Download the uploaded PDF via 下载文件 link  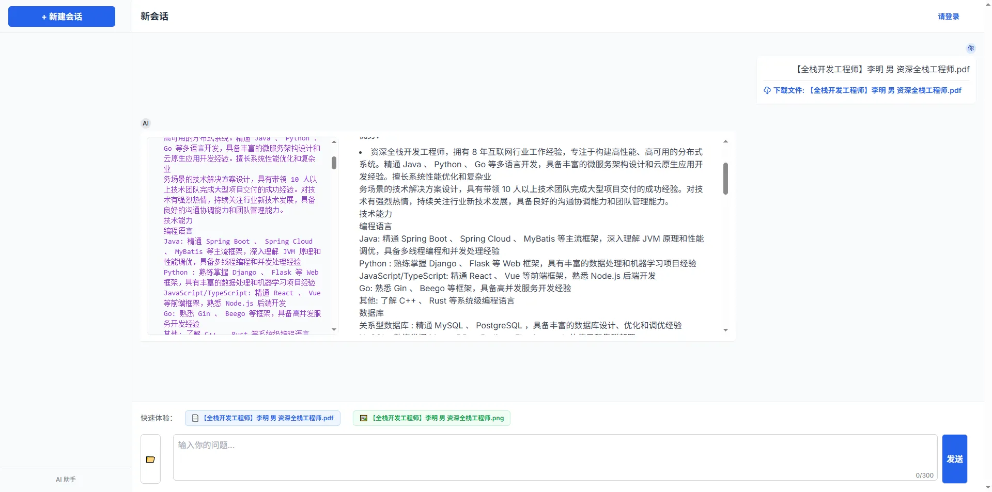click(862, 90)
